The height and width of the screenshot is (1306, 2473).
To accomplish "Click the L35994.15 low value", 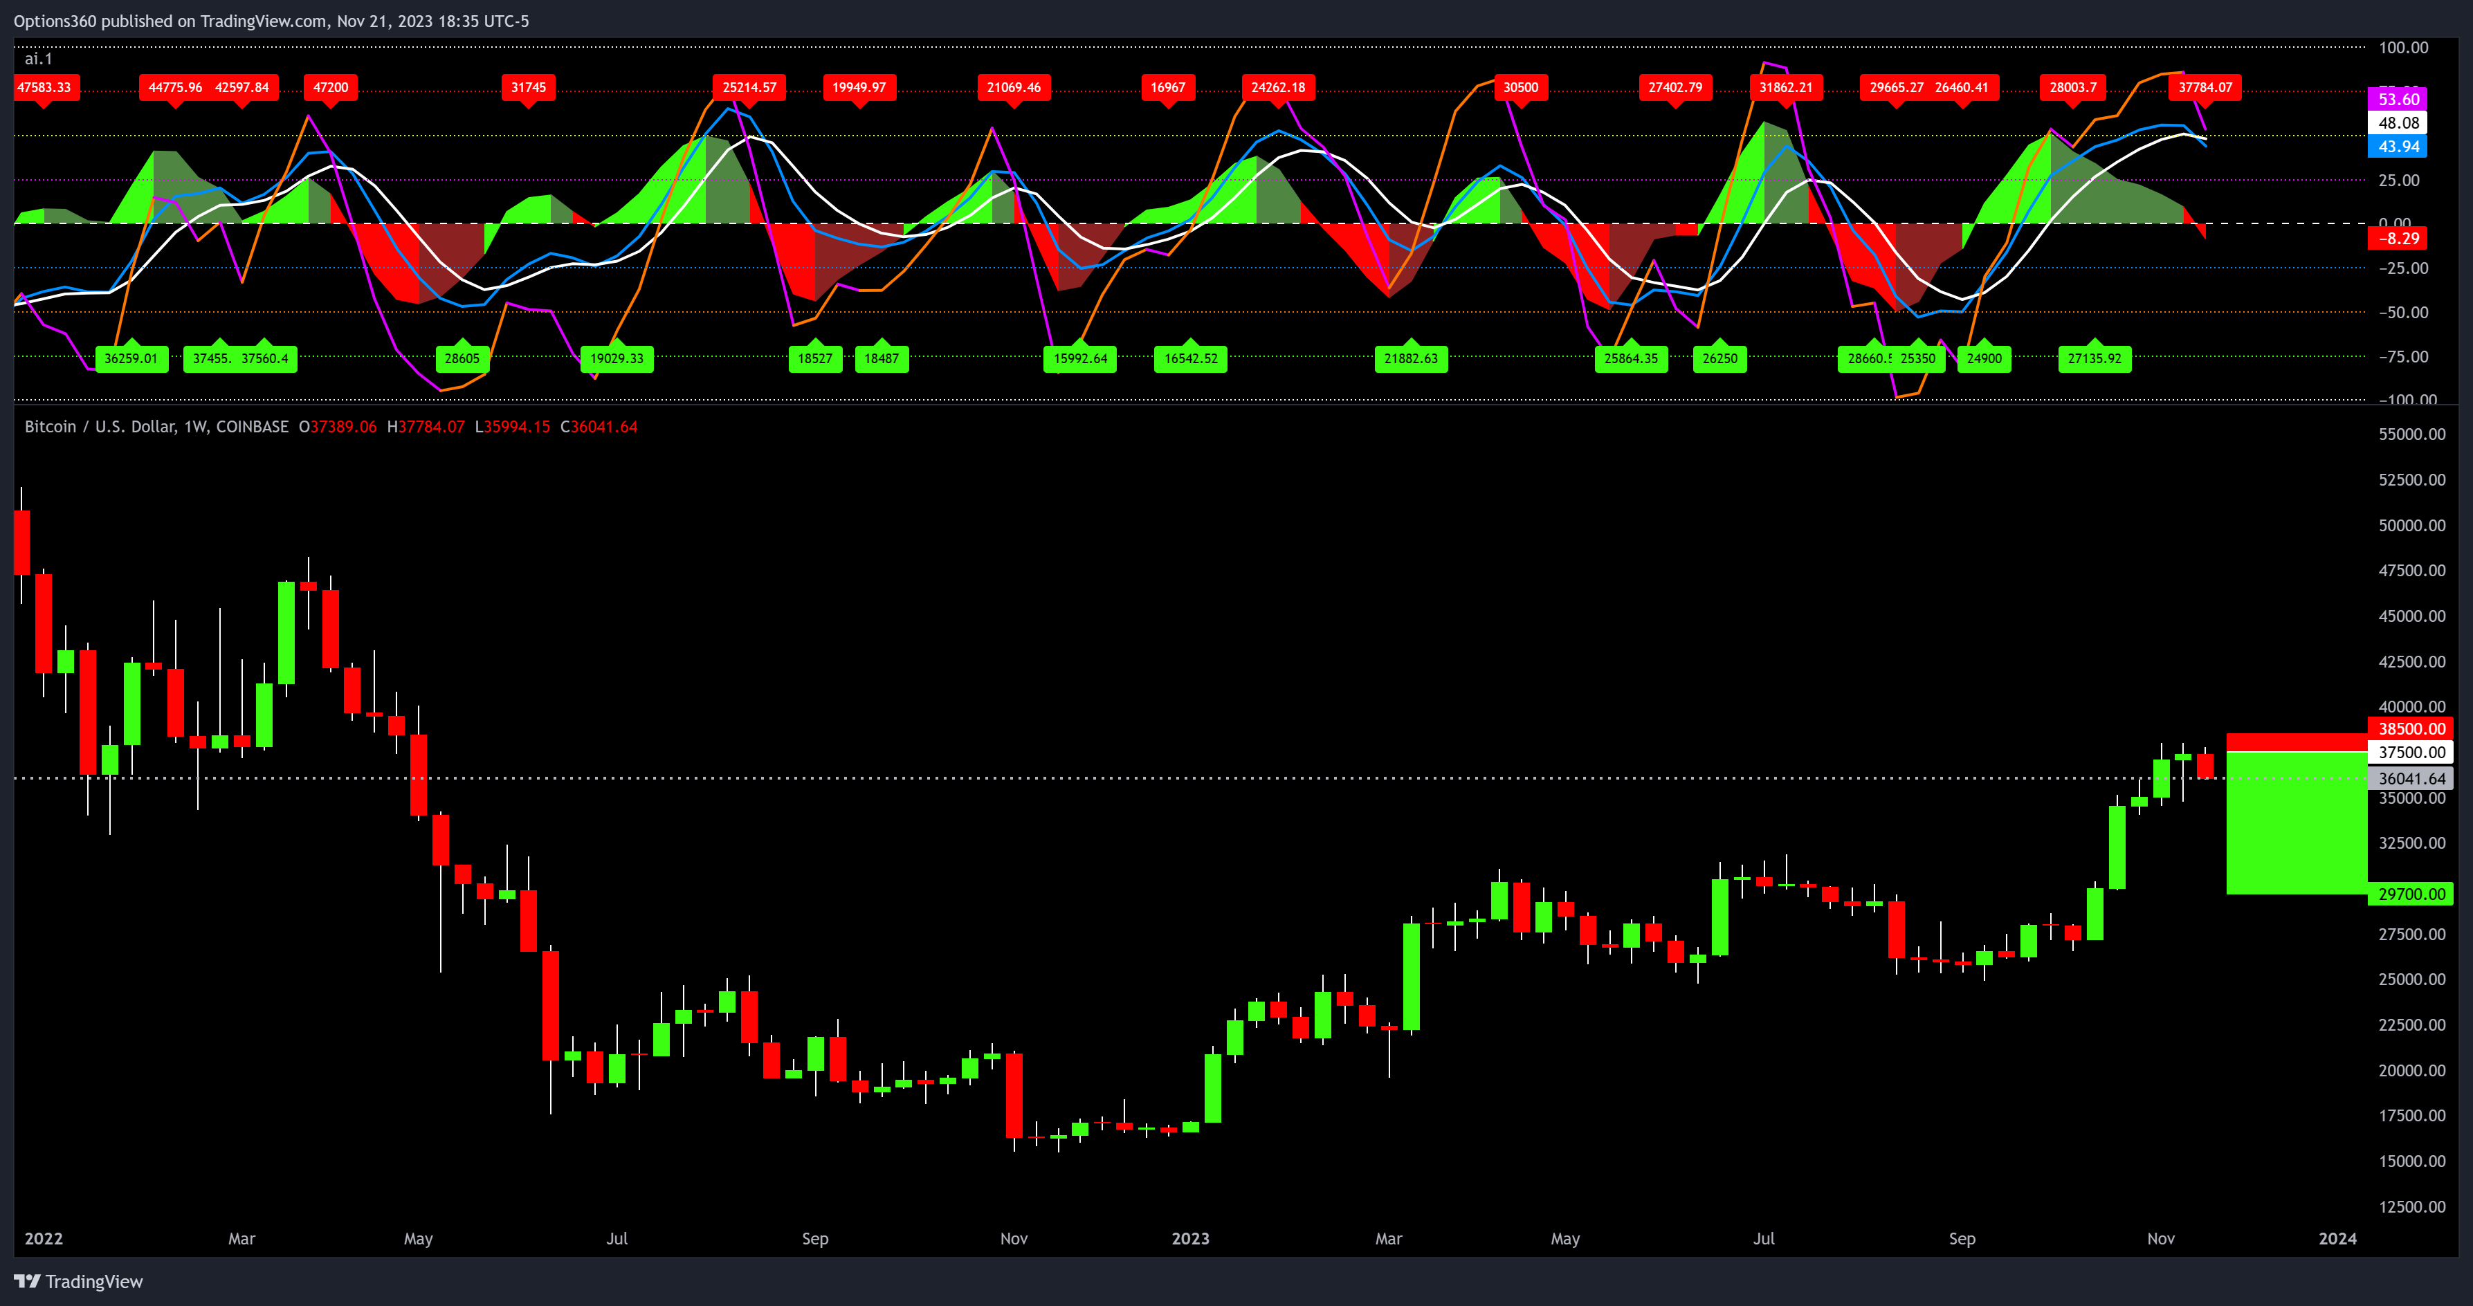I will pyautogui.click(x=513, y=427).
